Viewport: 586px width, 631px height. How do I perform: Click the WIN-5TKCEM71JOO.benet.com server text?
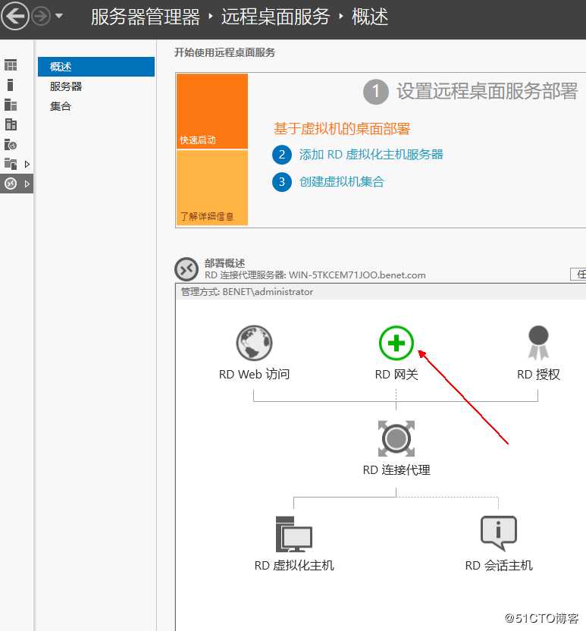[357, 275]
